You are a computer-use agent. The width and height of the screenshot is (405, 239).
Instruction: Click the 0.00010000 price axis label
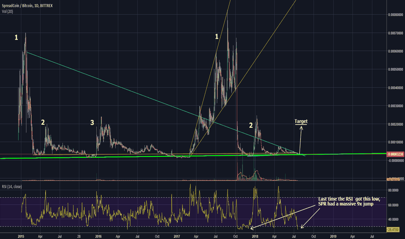[396, 143]
